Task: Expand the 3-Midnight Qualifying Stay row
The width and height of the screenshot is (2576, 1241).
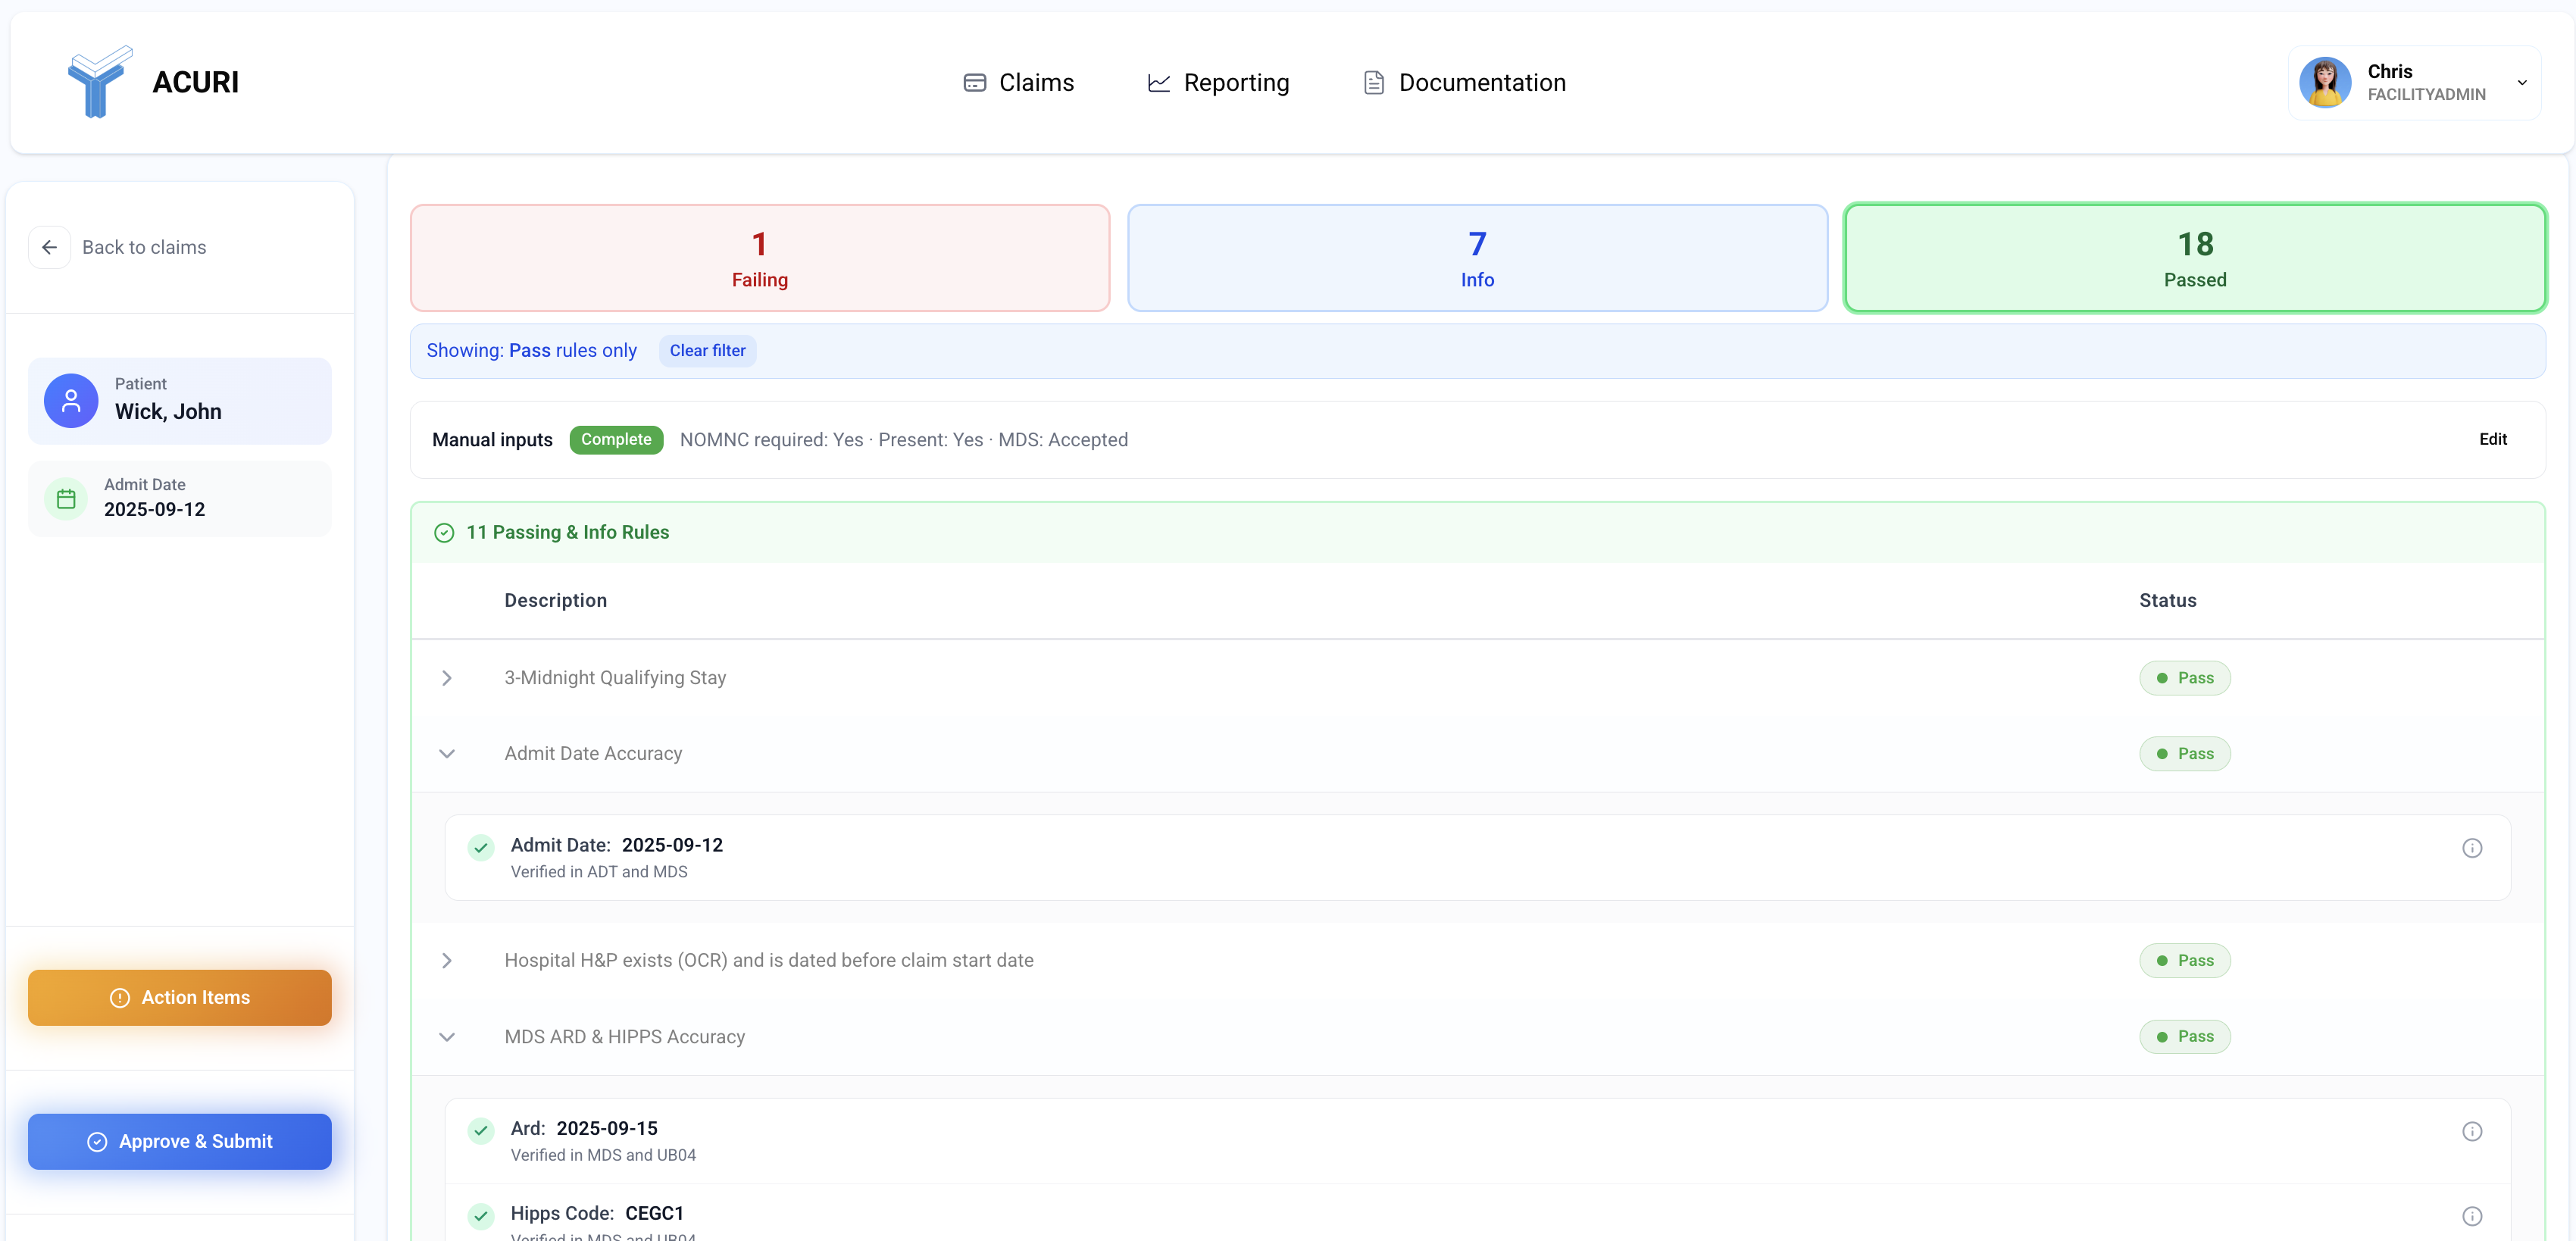Action: [447, 678]
